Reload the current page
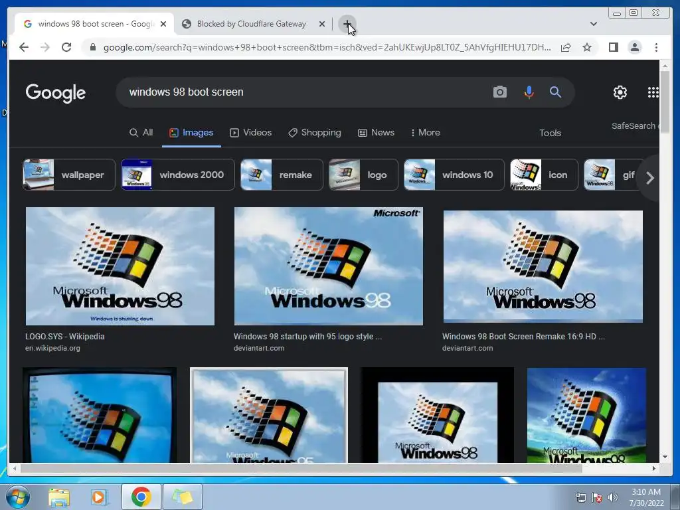The height and width of the screenshot is (510, 680). pos(66,47)
